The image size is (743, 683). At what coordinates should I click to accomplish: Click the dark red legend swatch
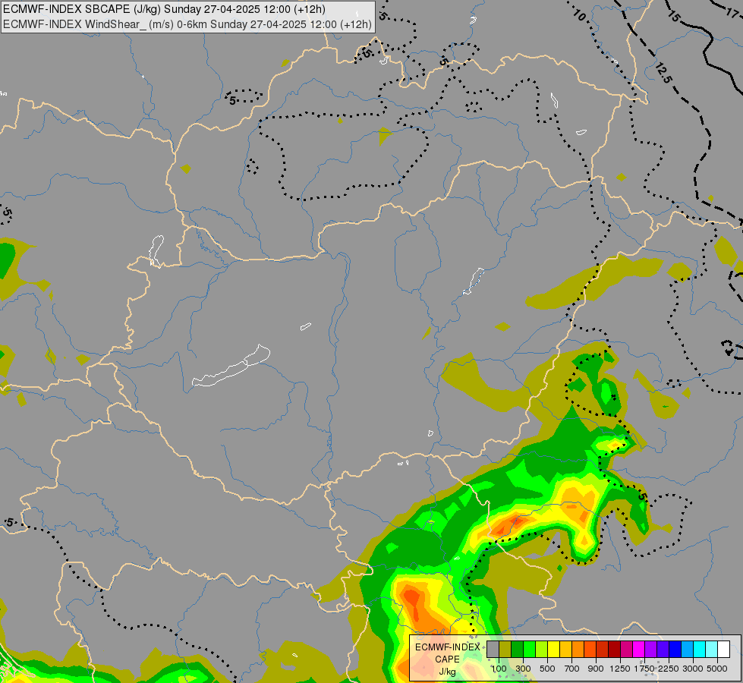(x=615, y=649)
